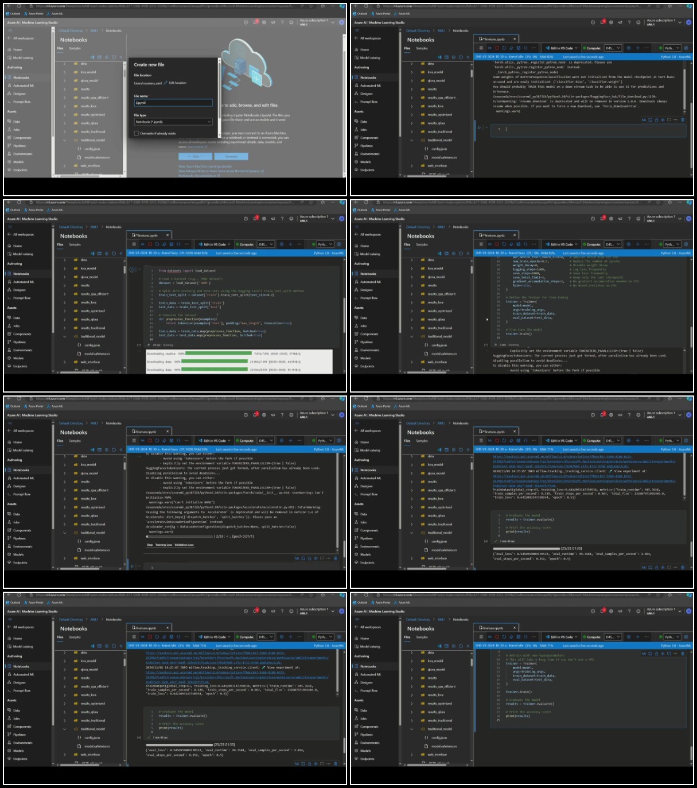The image size is (697, 788).
Task: Click the File name field in Create new file
Action: (173, 103)
